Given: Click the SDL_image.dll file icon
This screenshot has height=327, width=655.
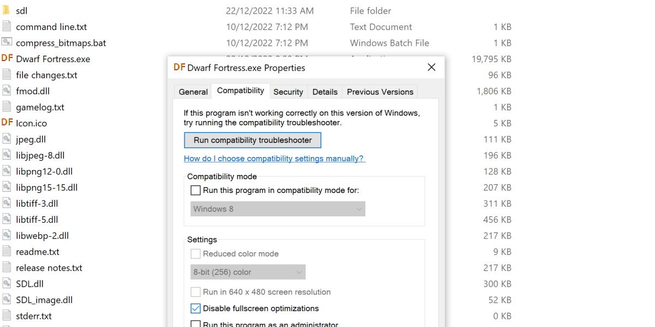Looking at the screenshot, I should coord(7,300).
